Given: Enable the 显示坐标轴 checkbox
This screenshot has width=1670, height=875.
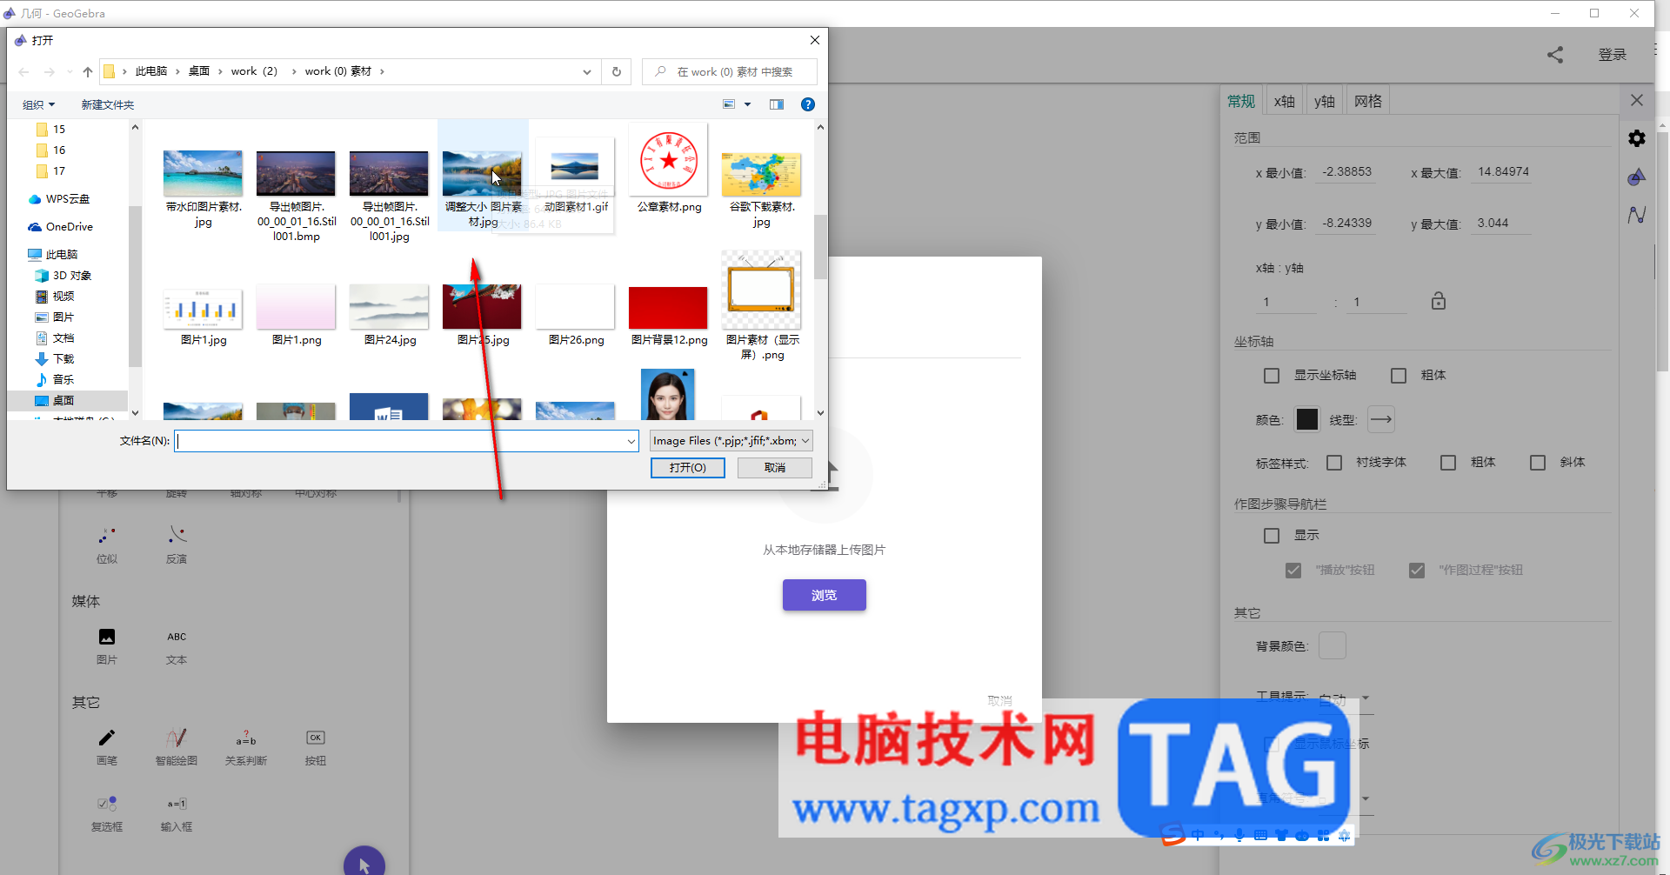Looking at the screenshot, I should point(1272,376).
